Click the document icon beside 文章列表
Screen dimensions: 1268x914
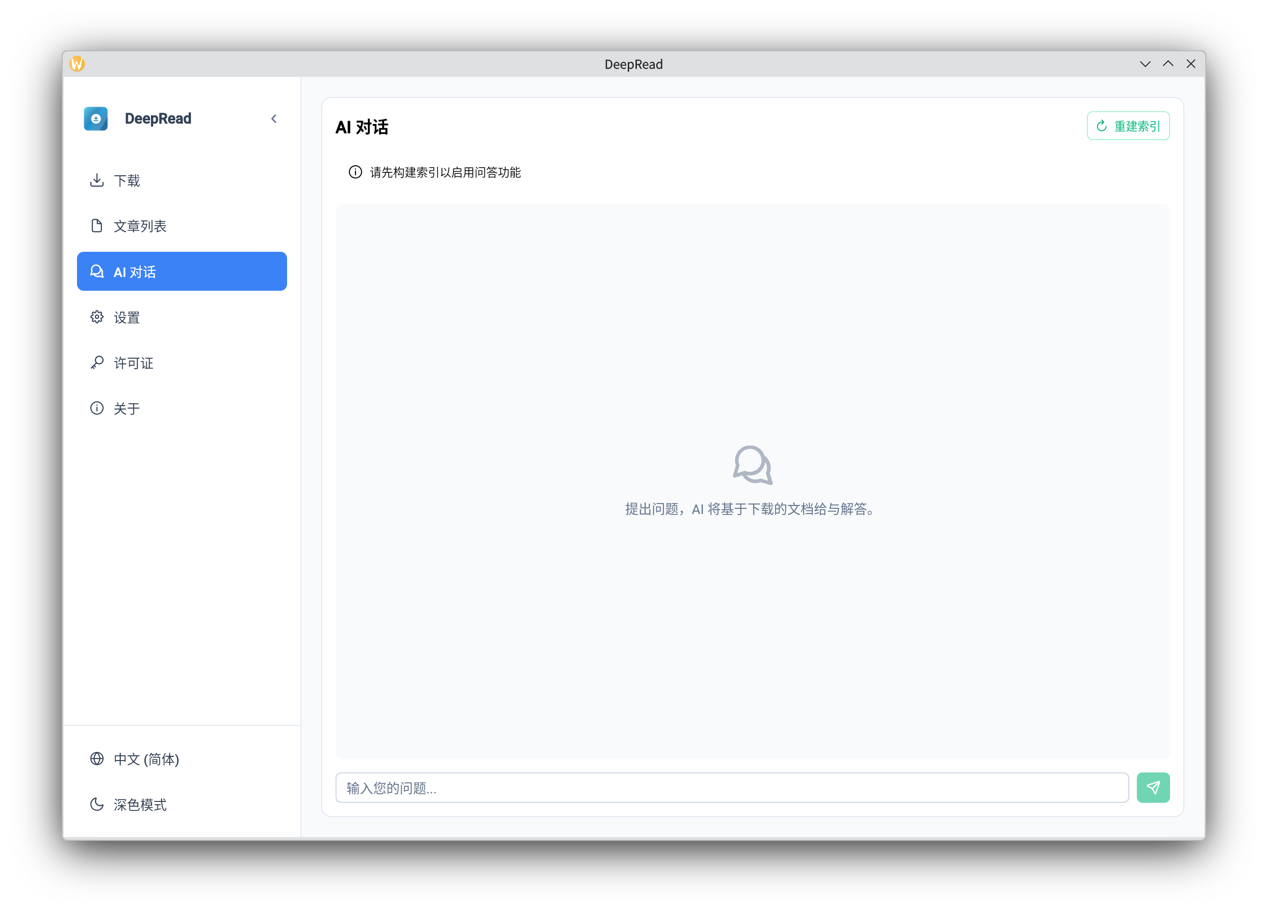[97, 226]
